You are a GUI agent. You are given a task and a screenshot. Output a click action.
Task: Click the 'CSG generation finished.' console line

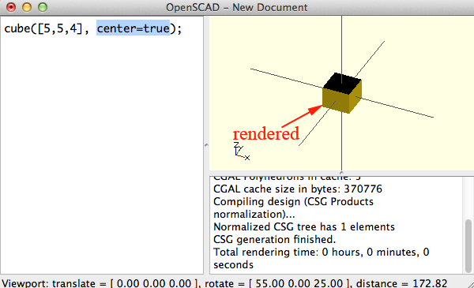[x=274, y=239]
